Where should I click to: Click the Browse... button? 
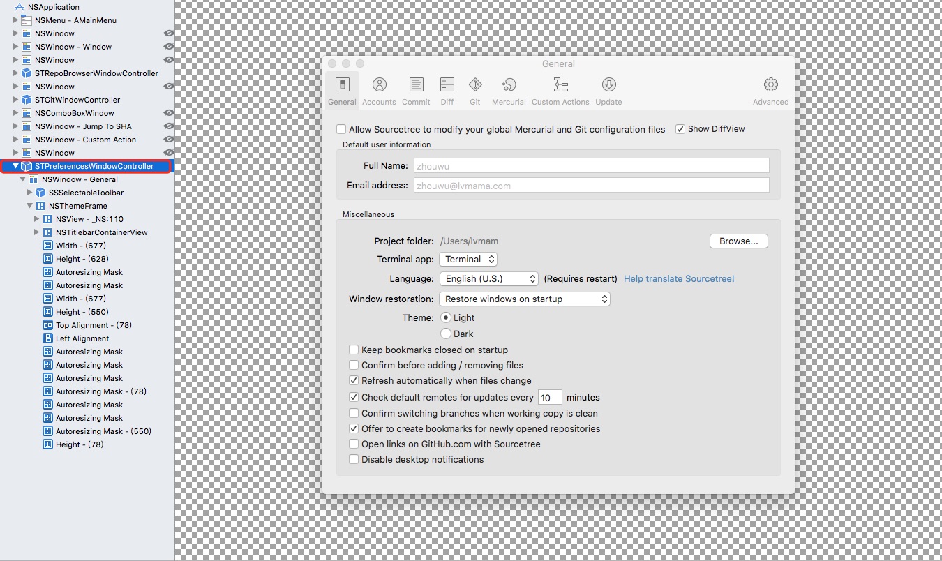point(738,241)
